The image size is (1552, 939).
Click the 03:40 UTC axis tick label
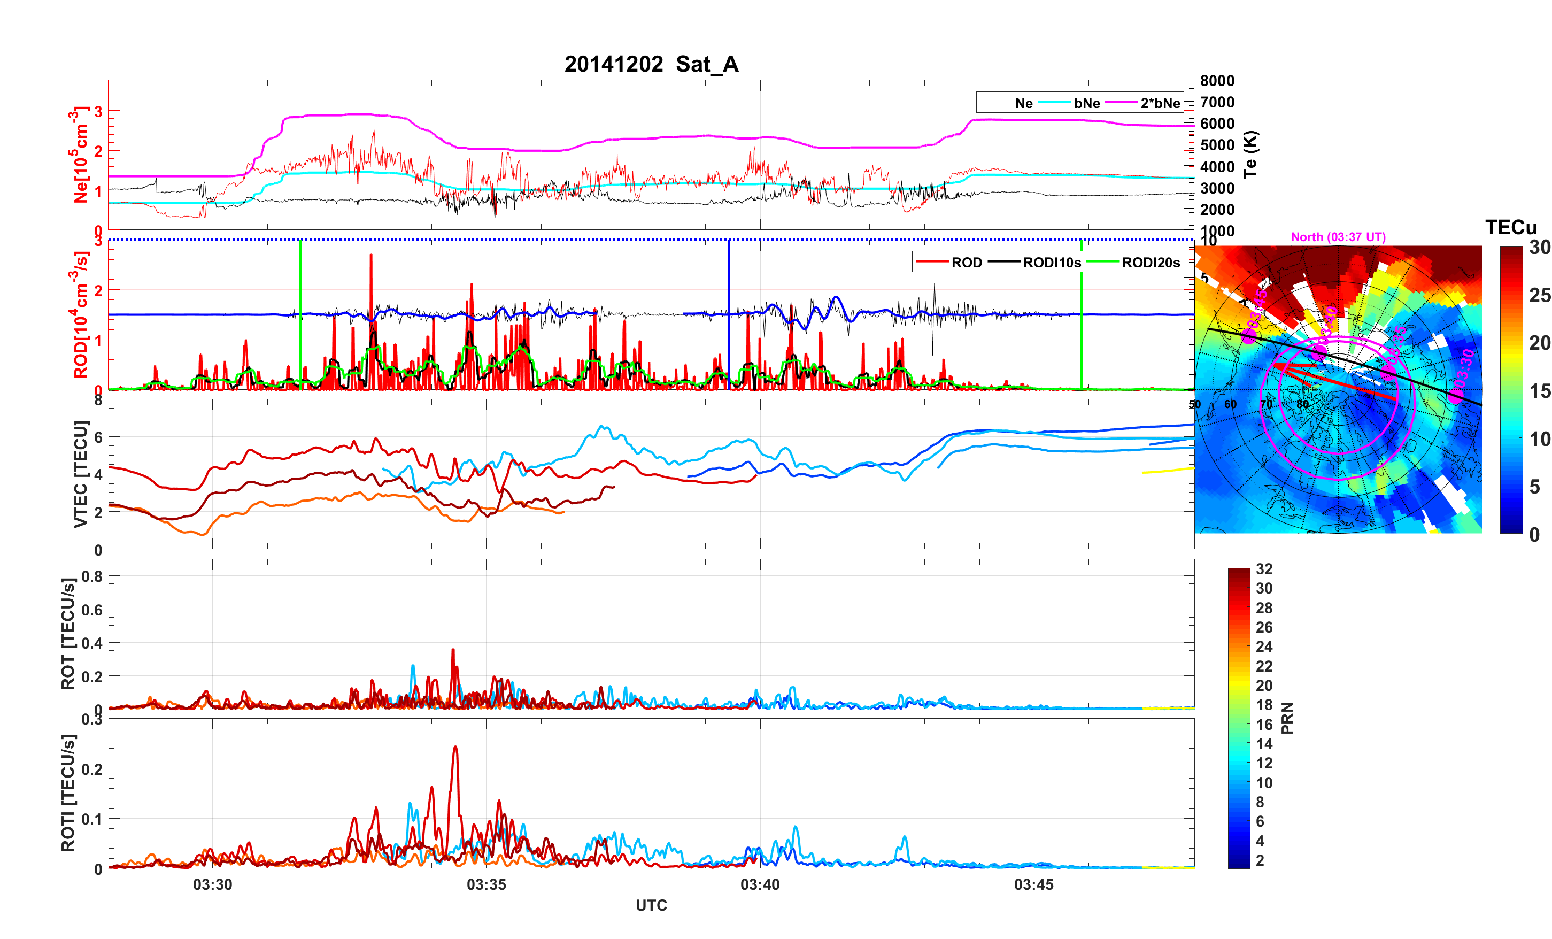(x=760, y=884)
